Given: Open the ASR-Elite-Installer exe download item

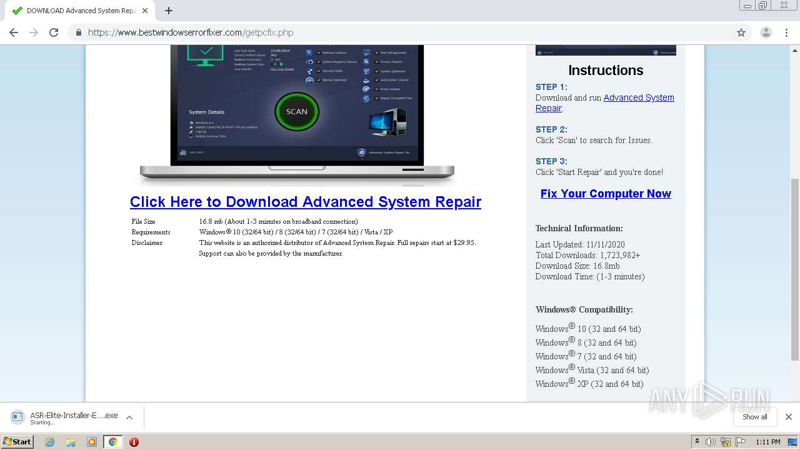Looking at the screenshot, I should click(x=64, y=417).
